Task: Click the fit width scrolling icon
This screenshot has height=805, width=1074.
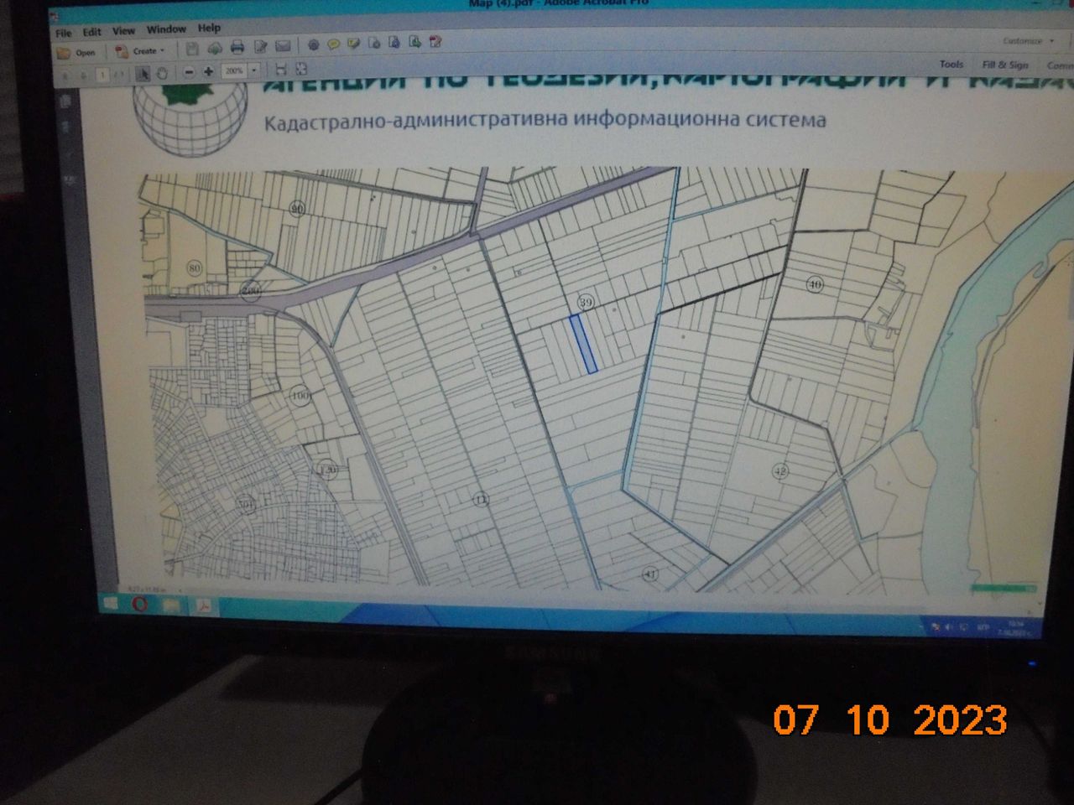Action: click(281, 70)
